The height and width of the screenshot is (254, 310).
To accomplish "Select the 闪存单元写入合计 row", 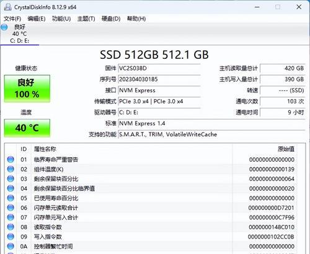I will coord(151,217).
